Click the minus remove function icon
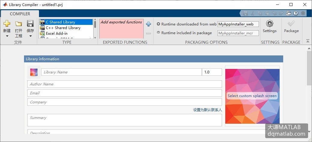Screen dimensions: 312x142 [148, 33]
